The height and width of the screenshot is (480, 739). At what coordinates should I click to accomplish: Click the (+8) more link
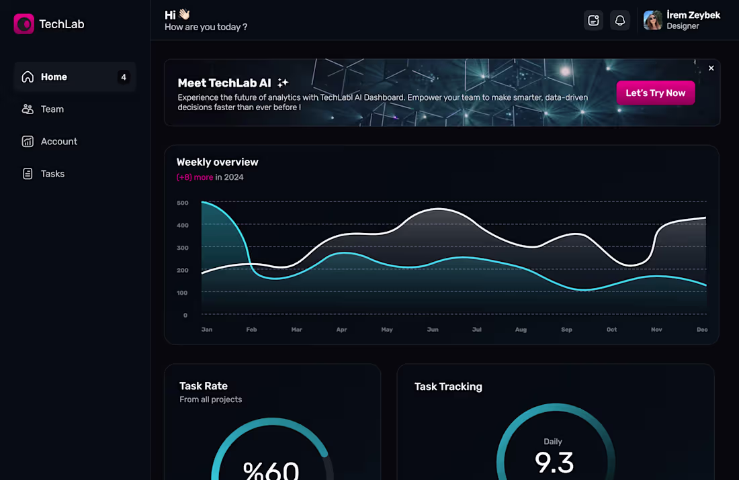click(x=195, y=177)
